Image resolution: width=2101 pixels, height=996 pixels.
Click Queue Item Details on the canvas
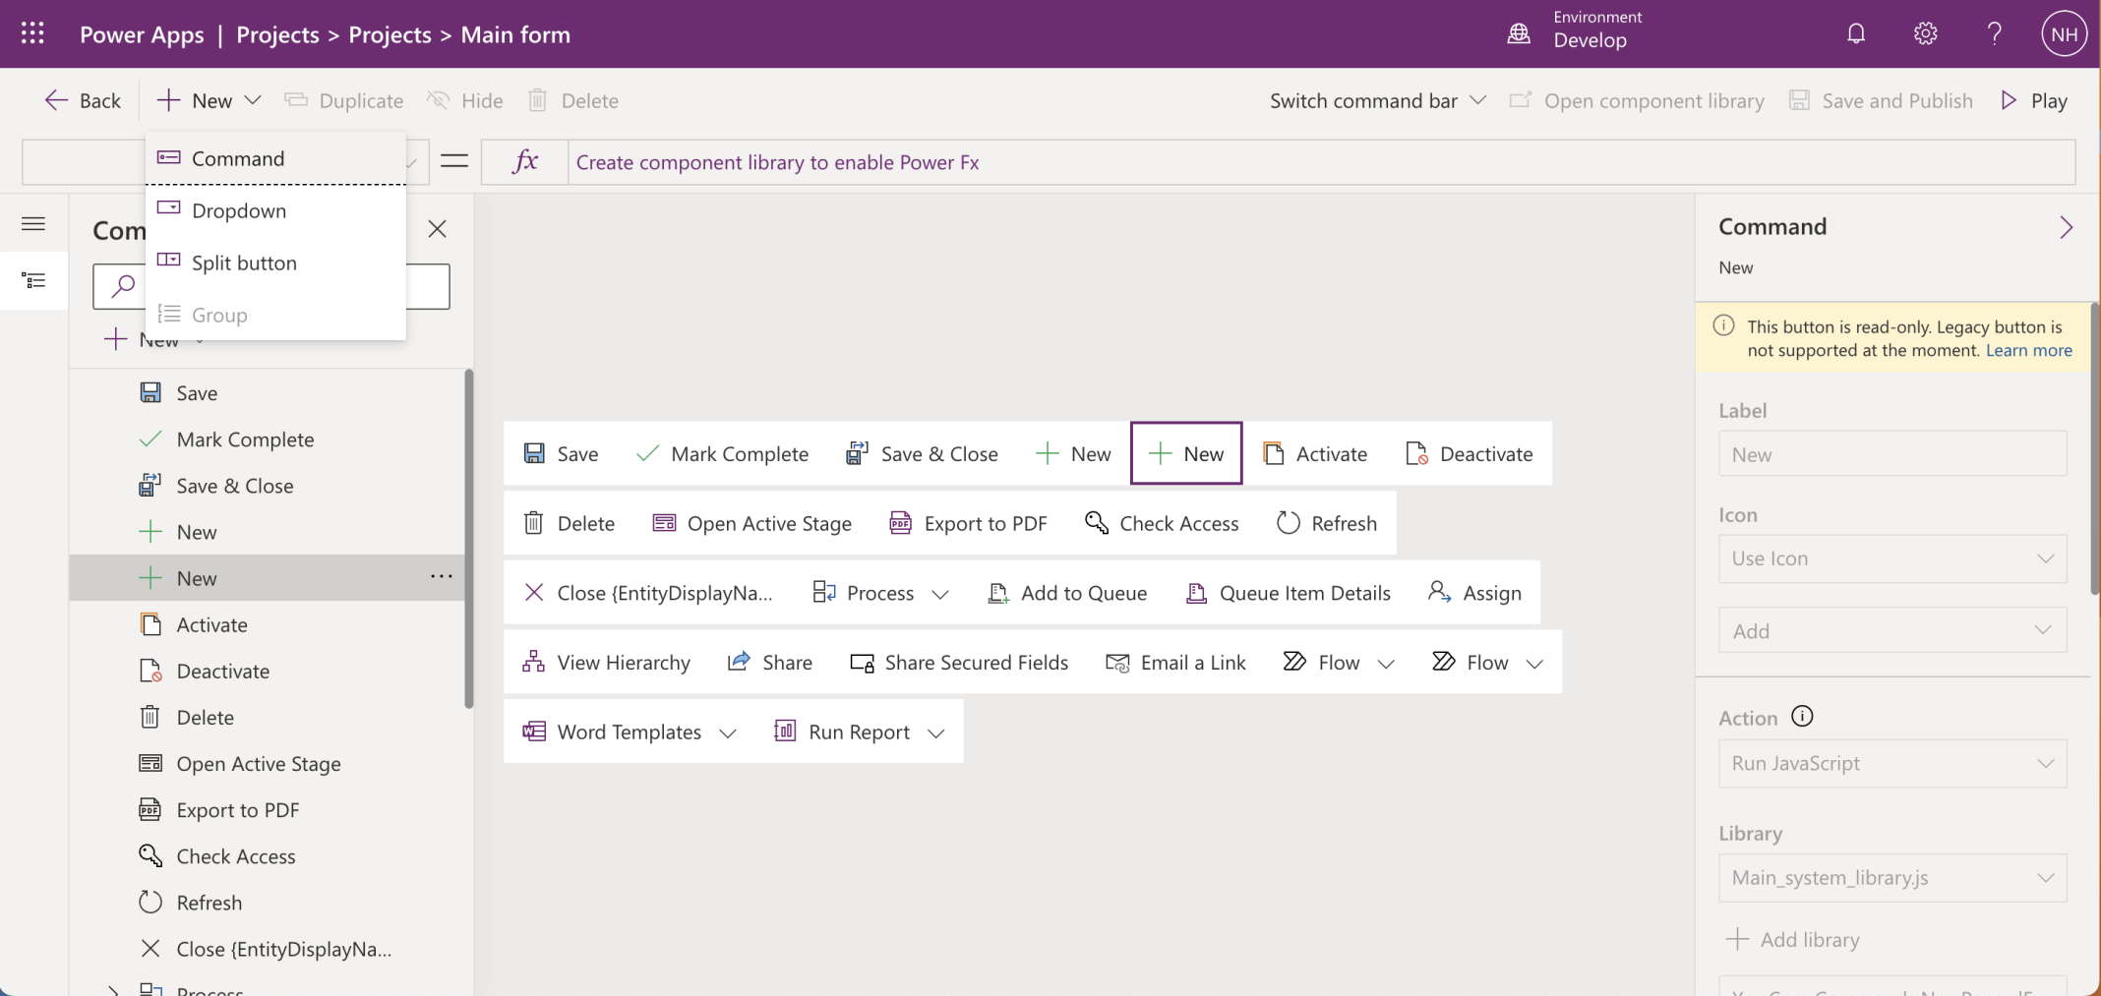pos(1289,593)
